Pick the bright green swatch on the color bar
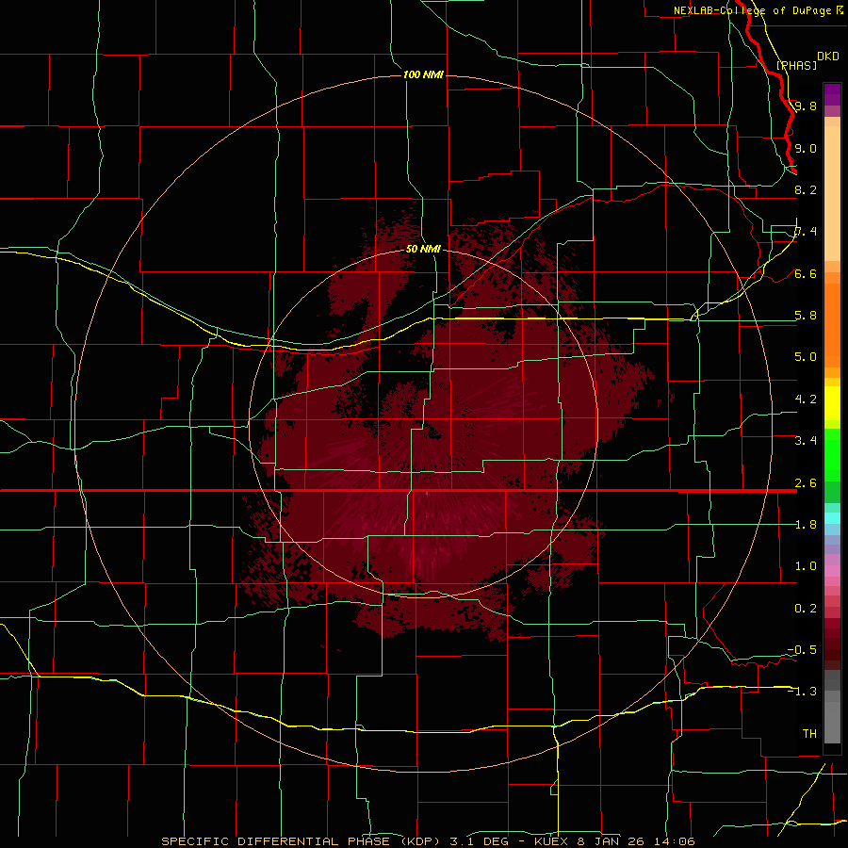This screenshot has height=848, width=848. [832, 455]
